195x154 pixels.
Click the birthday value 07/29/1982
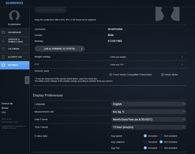pyautogui.click(x=115, y=41)
